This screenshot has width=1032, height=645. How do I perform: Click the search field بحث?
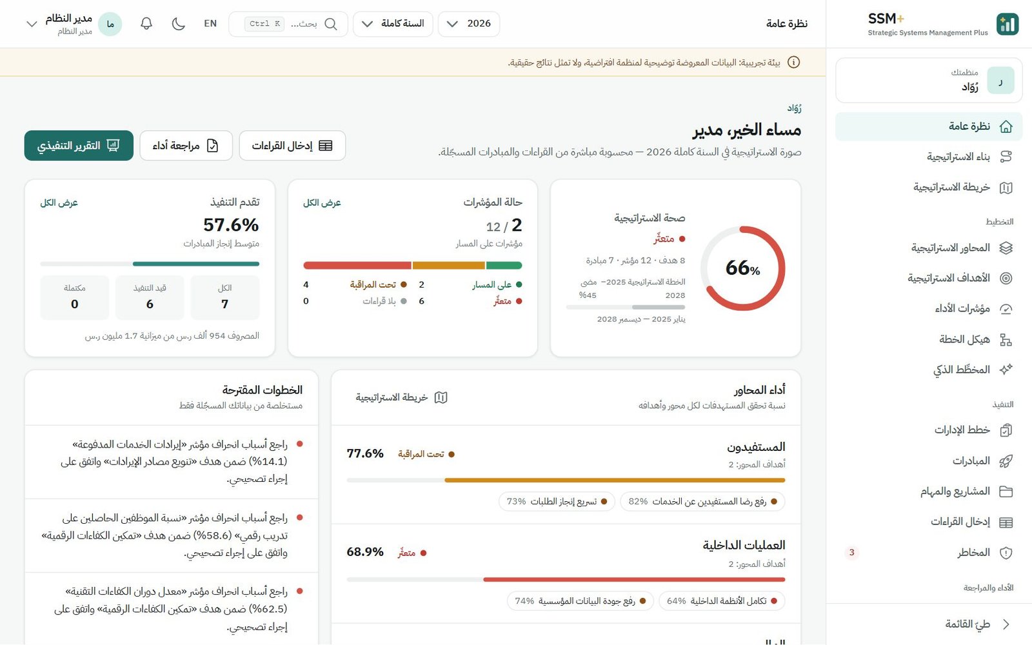288,24
